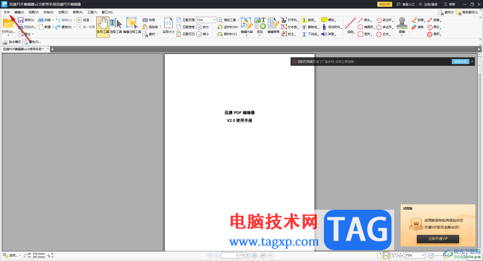Expand the Export (导出) dropdown arrow
Image resolution: width=483 pixels, height=261 pixels.
(x=33, y=34)
